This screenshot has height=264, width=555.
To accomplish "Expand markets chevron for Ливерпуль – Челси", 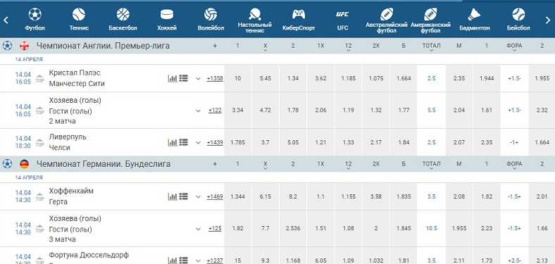I will pos(198,143).
